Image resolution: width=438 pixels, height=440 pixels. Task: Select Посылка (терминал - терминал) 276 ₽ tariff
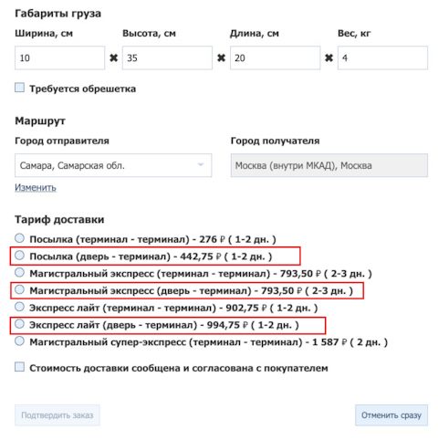coord(19,238)
